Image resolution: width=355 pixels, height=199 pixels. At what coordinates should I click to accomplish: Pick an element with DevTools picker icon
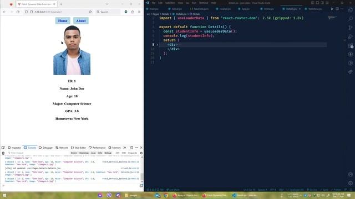[x=3, y=148]
